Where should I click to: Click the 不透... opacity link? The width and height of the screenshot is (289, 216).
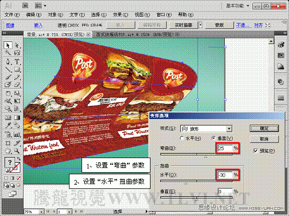[244, 25]
